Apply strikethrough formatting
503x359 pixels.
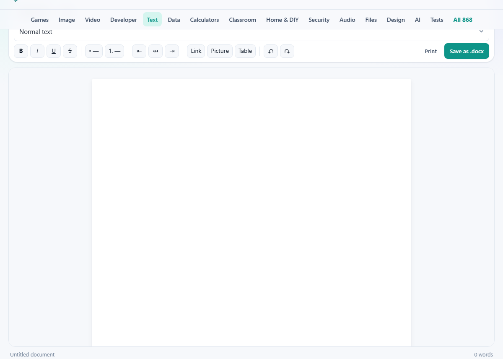click(x=70, y=51)
